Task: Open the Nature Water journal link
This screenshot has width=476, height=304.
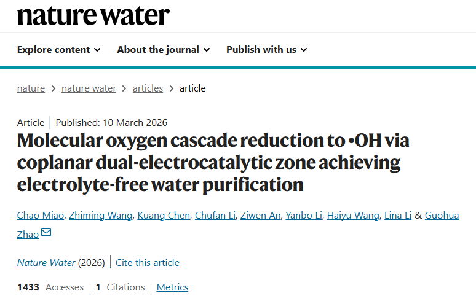Action: [46, 263]
